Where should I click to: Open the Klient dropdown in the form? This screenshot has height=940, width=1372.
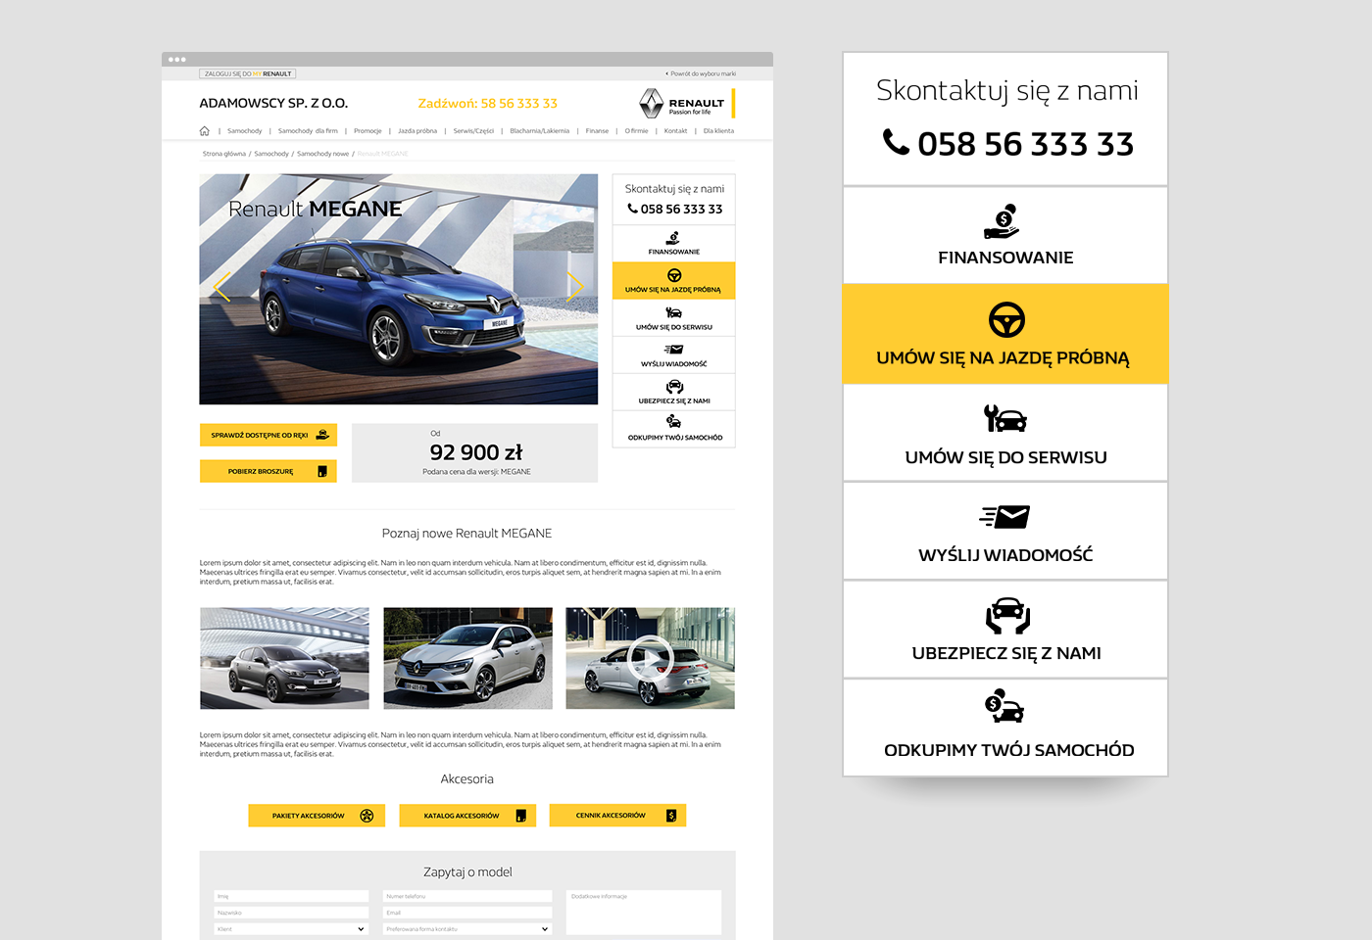click(291, 928)
